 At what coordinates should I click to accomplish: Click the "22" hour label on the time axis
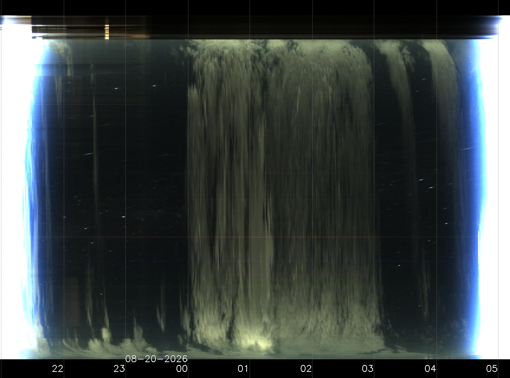coord(58,368)
